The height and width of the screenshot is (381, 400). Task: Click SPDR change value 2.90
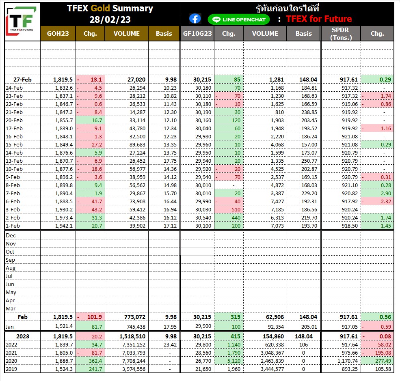386,194
